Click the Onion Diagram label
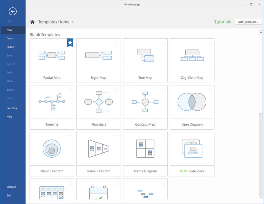 (52, 171)
